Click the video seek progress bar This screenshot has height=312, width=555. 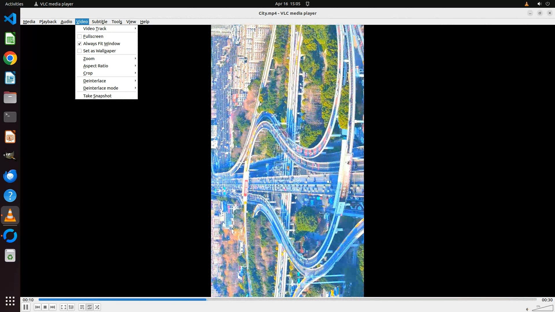click(287, 300)
